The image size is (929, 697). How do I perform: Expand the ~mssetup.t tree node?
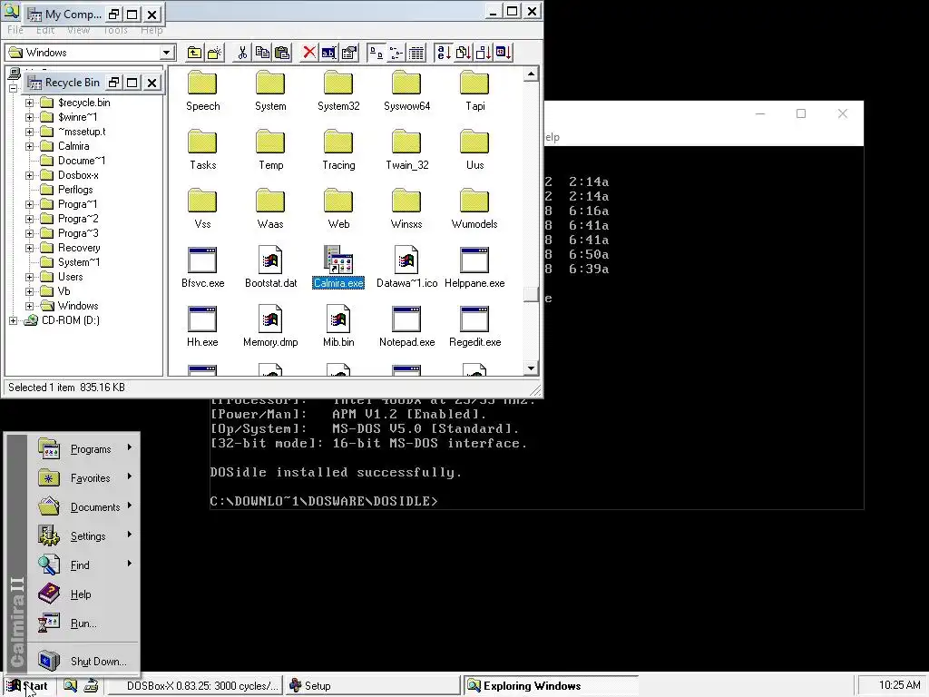click(29, 132)
